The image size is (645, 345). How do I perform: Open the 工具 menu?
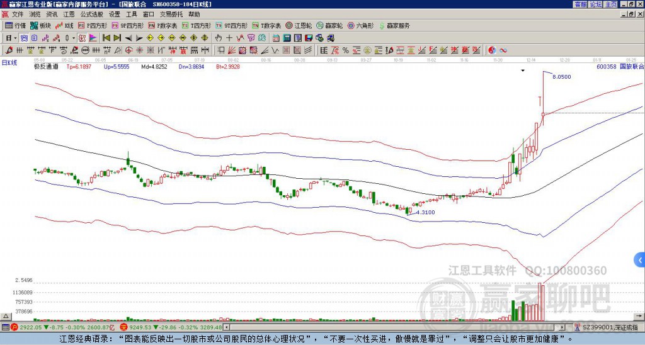(131, 14)
